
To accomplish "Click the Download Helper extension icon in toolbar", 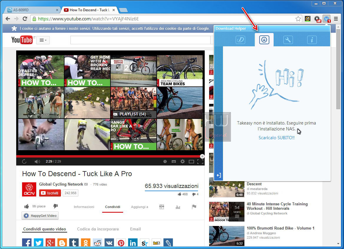I will [x=327, y=19].
